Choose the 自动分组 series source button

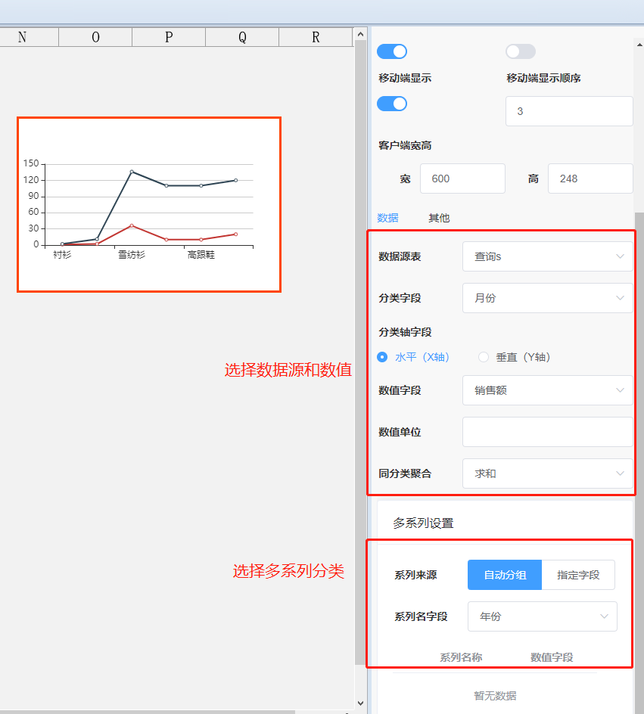[x=505, y=575]
